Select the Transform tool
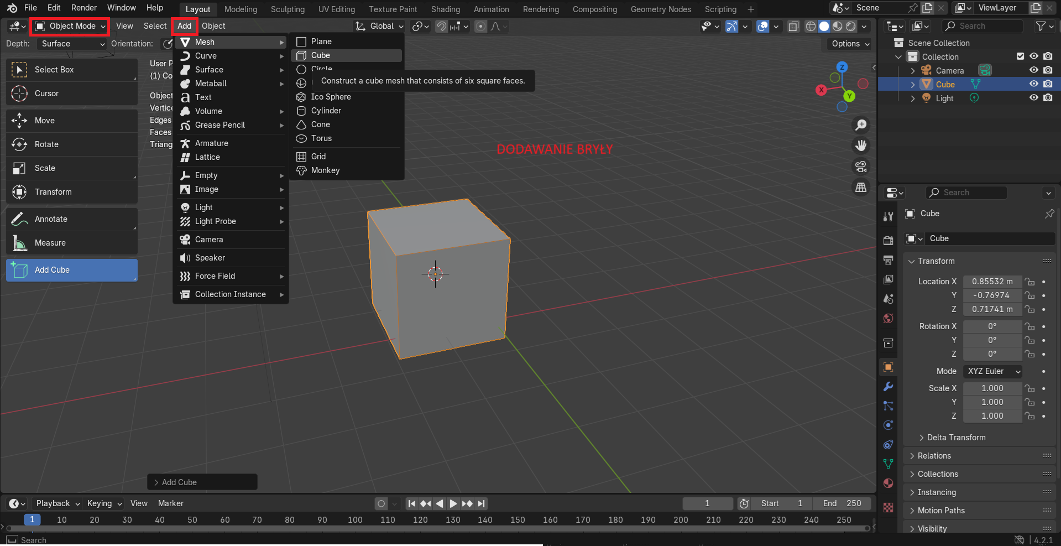 click(x=72, y=192)
